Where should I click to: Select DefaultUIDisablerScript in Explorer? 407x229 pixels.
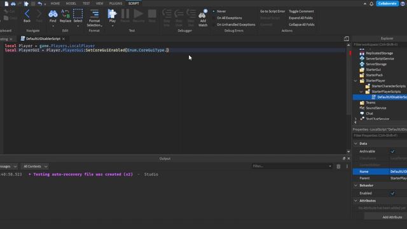(392, 97)
